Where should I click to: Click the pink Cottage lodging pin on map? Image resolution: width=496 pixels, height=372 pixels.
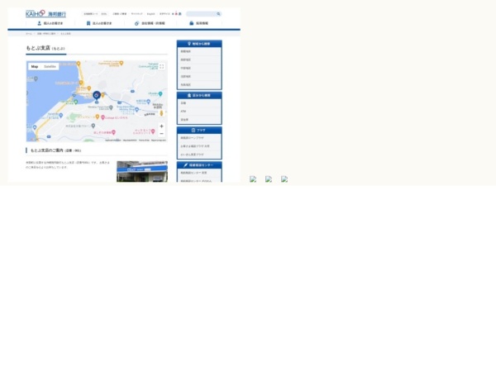point(103,117)
